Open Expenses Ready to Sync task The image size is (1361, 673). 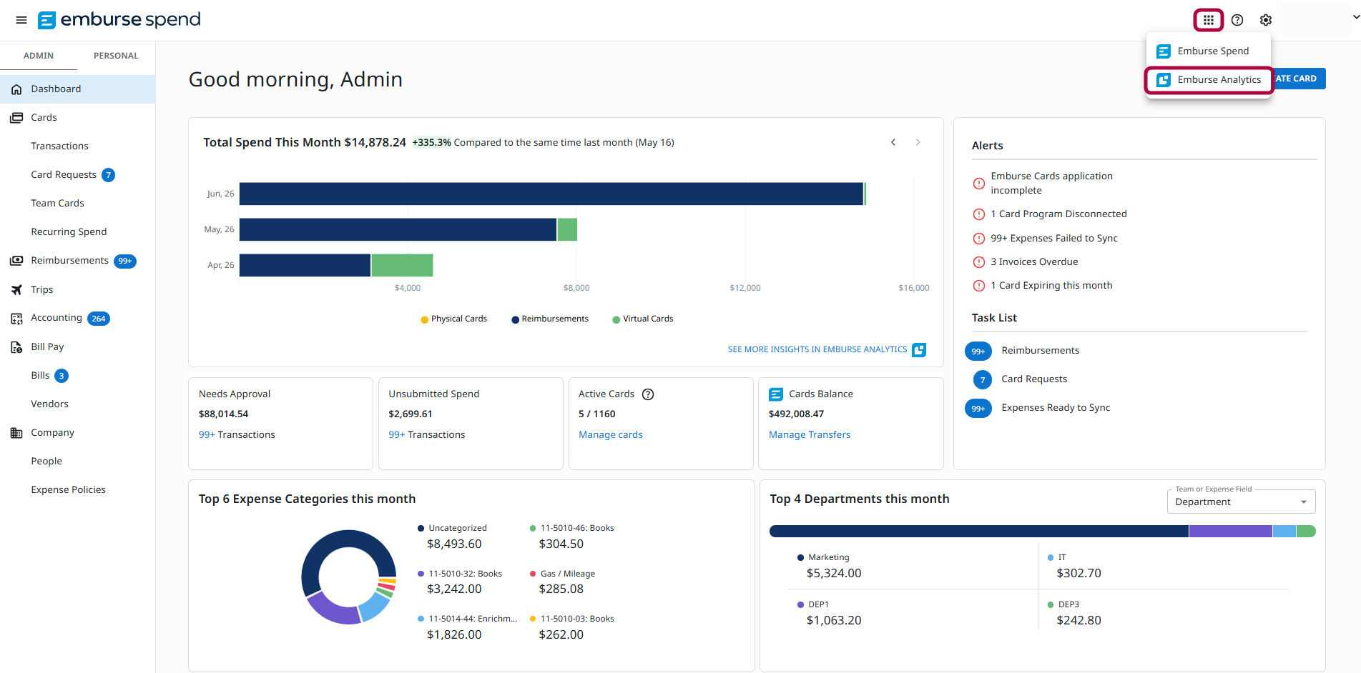[x=1056, y=407]
